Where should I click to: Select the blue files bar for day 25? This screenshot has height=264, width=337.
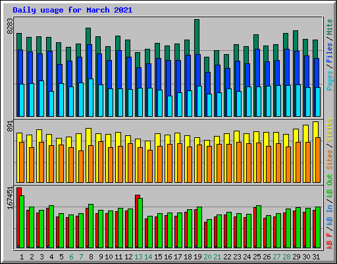pyautogui.click(x=257, y=68)
